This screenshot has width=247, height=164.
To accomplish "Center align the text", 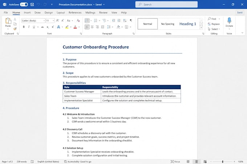I will 92,27.
